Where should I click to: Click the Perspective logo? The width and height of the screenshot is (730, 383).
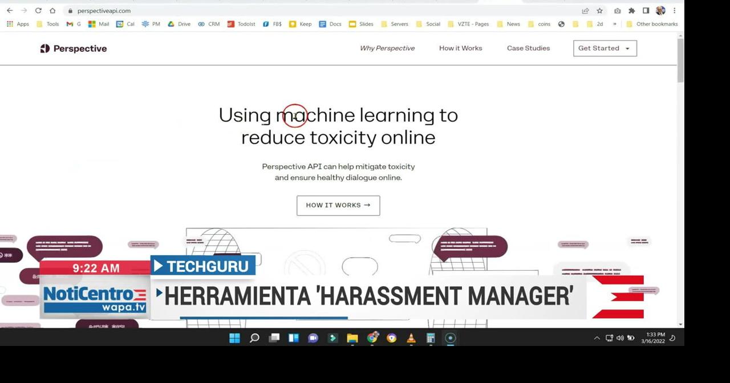74,48
